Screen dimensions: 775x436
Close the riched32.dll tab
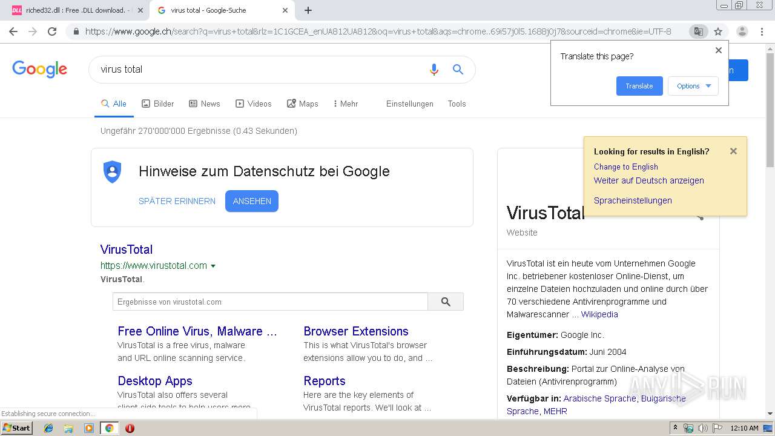pyautogui.click(x=140, y=10)
